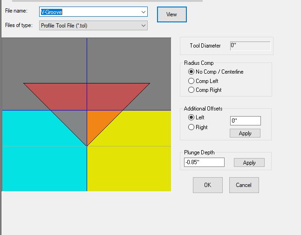Select No Comp / Centerline radio option

tap(191, 72)
